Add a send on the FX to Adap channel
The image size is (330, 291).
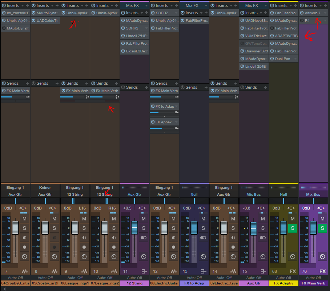(x=206, y=87)
